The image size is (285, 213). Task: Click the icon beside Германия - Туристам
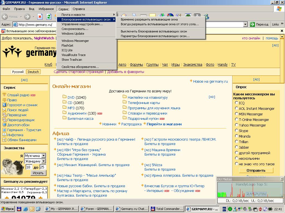pyautogui.click(x=4, y=130)
